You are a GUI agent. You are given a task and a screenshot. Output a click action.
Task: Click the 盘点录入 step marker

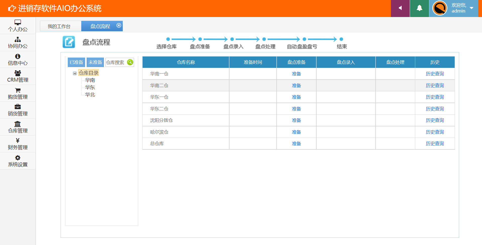[x=232, y=39]
